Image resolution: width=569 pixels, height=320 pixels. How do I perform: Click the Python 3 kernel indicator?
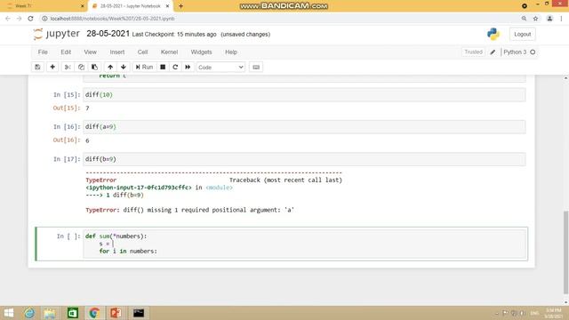[x=519, y=52]
